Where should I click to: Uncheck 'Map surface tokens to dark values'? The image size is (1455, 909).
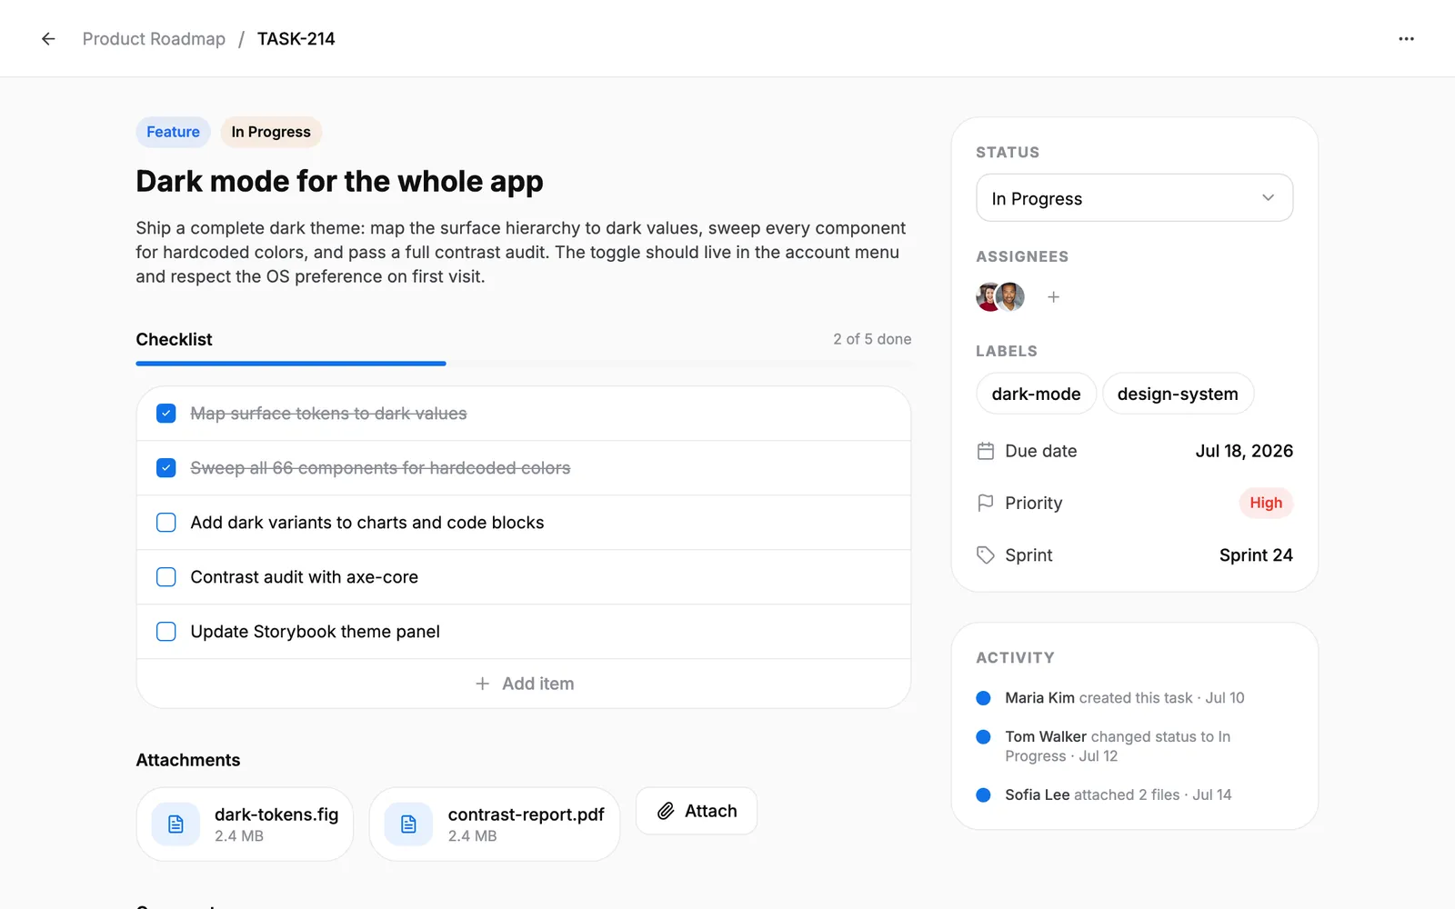coord(166,414)
